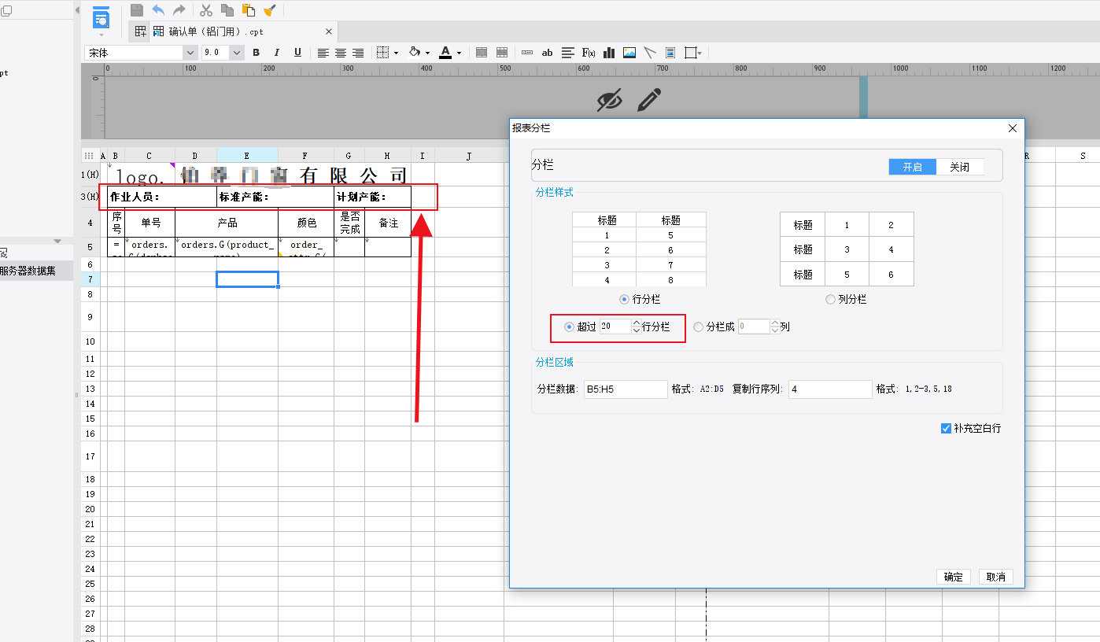Click the pencil edit icon in header
Screen dimensions: 1100x642
pyautogui.click(x=648, y=100)
